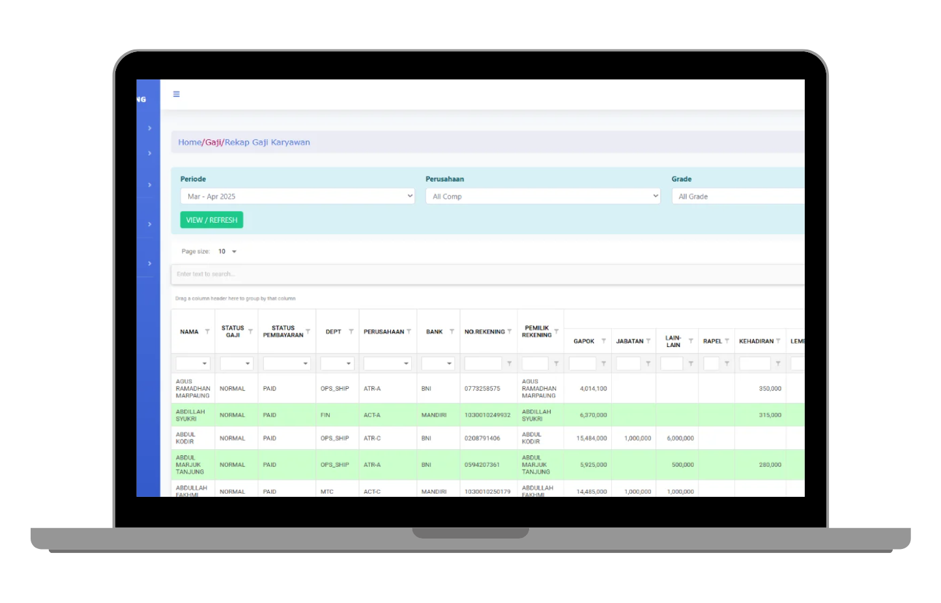The height and width of the screenshot is (603, 941).
Task: Expand the Perusahaan dropdown showing All Comp
Action: pyautogui.click(x=543, y=196)
